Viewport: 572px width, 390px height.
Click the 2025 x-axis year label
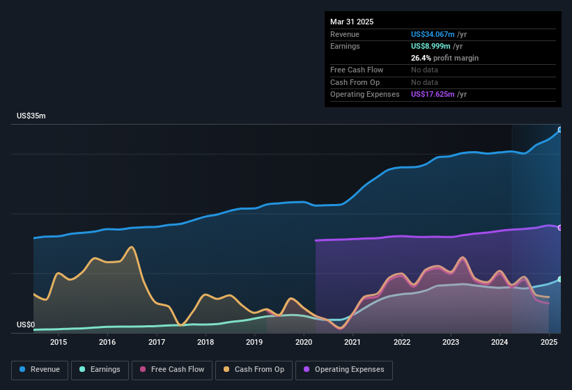point(548,342)
